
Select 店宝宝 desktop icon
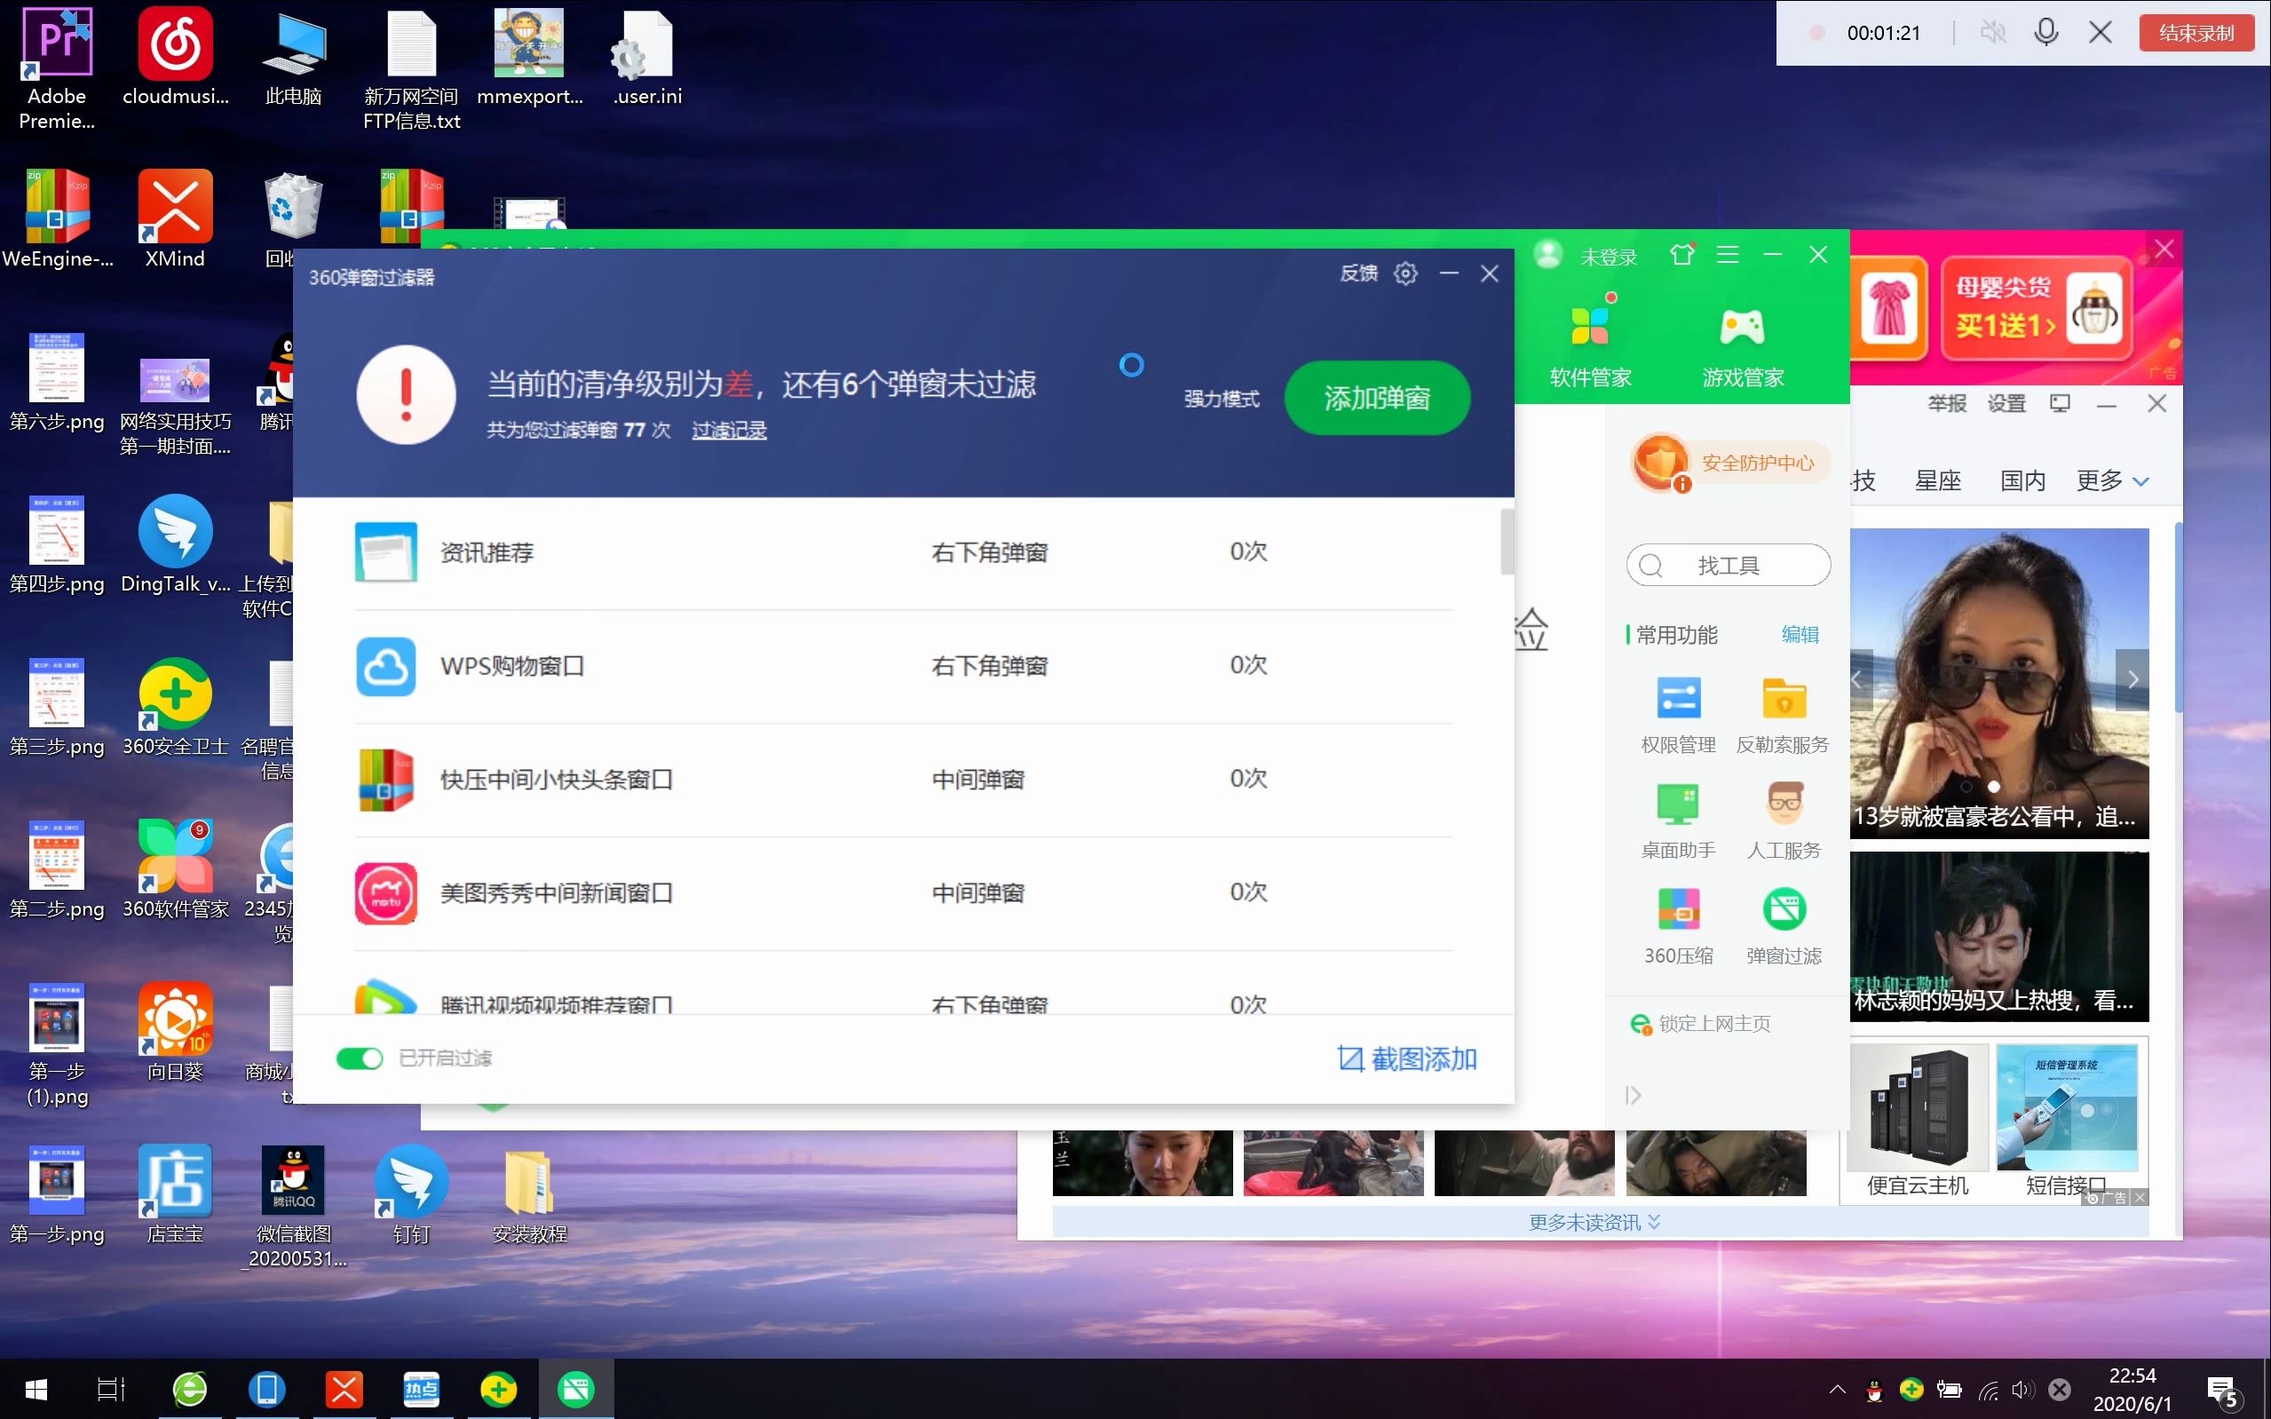(x=176, y=1194)
